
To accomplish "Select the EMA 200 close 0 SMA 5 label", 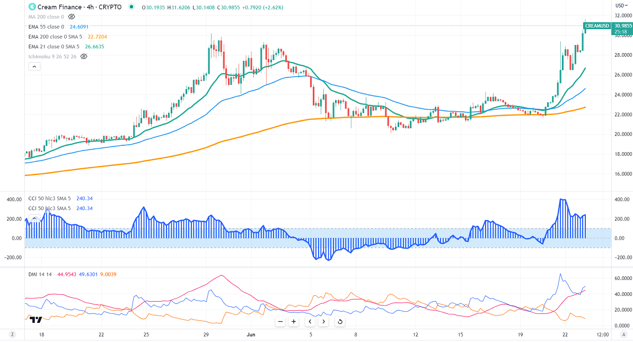I will 55,37.
